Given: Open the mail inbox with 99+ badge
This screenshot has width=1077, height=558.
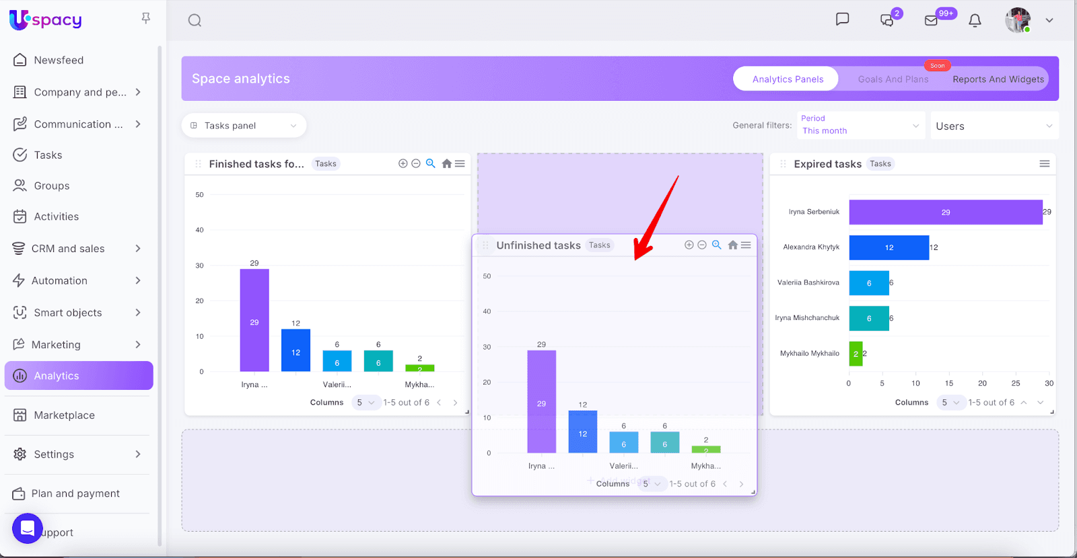Looking at the screenshot, I should (x=932, y=20).
